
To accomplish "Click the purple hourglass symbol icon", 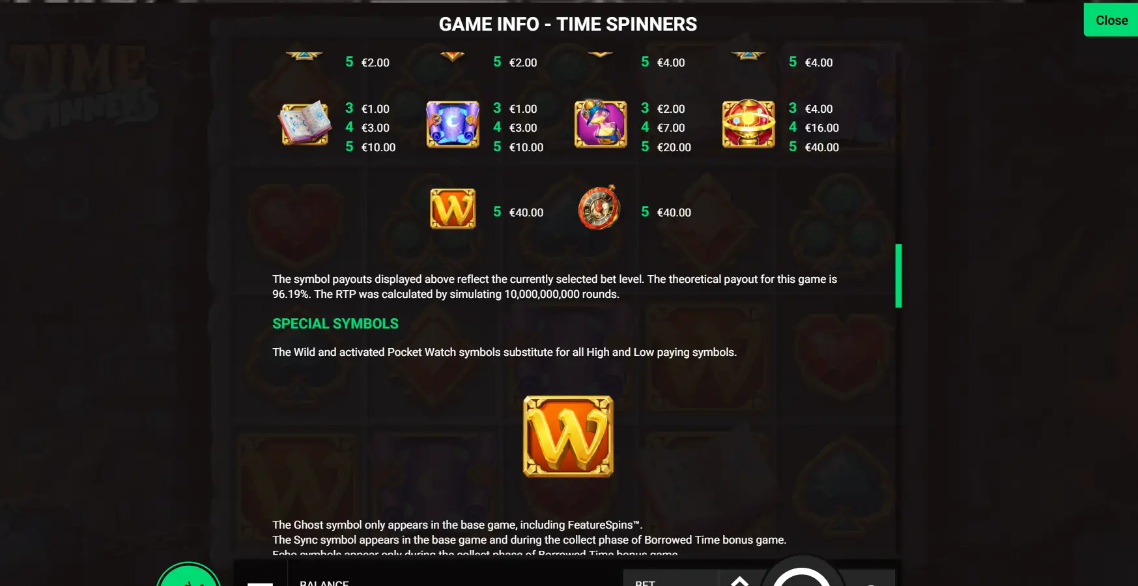I will click(601, 124).
